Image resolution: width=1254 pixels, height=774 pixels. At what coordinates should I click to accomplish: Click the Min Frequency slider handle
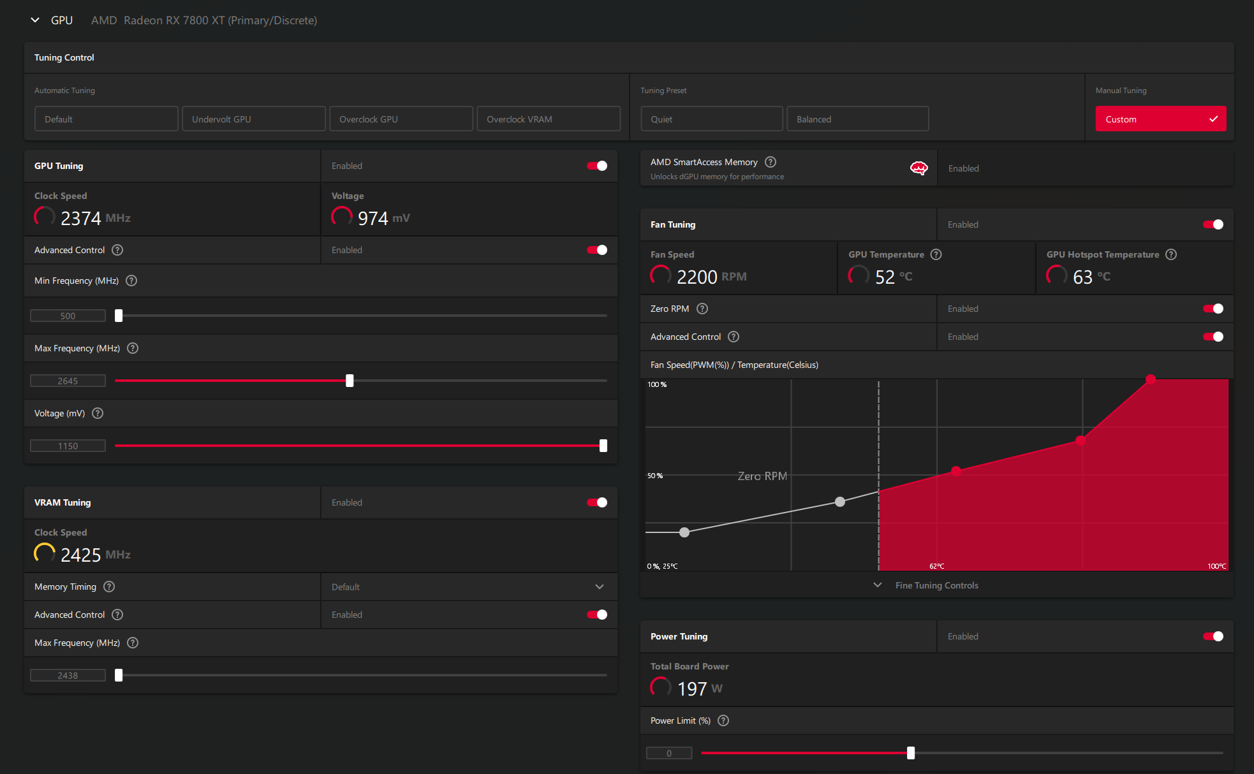pos(119,316)
